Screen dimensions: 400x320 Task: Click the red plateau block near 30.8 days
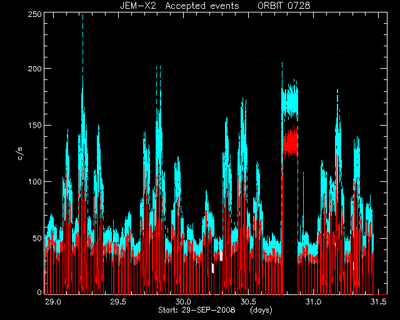tap(290, 142)
